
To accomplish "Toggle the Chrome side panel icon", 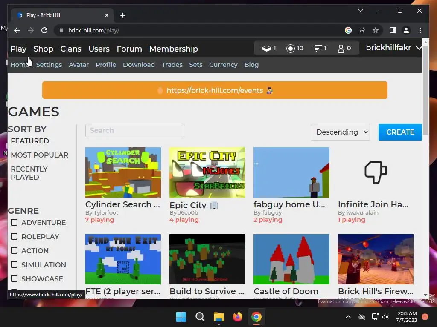I will [393, 30].
